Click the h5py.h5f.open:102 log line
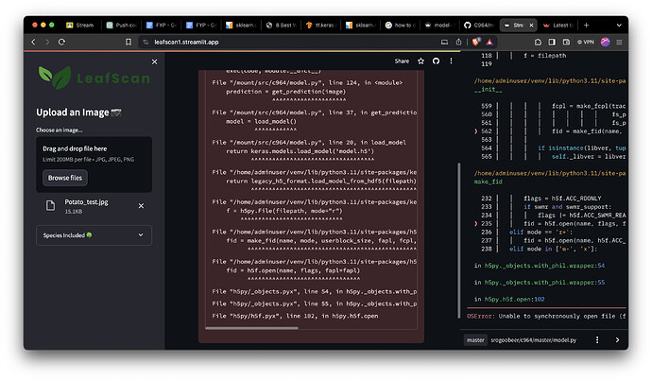This screenshot has height=381, width=652. tap(509, 300)
